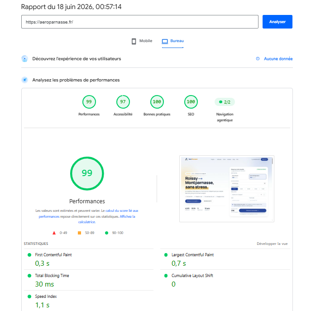
Task: Click Analysez les problèmes de performances heading
Action: (x=76, y=80)
